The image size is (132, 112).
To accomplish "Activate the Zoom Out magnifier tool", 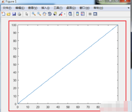I will (x=39, y=14).
